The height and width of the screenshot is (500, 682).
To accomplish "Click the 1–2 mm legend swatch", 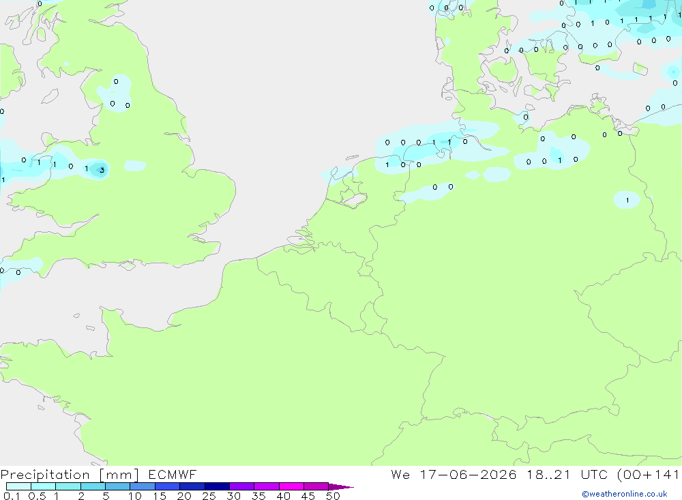I will 68,486.
